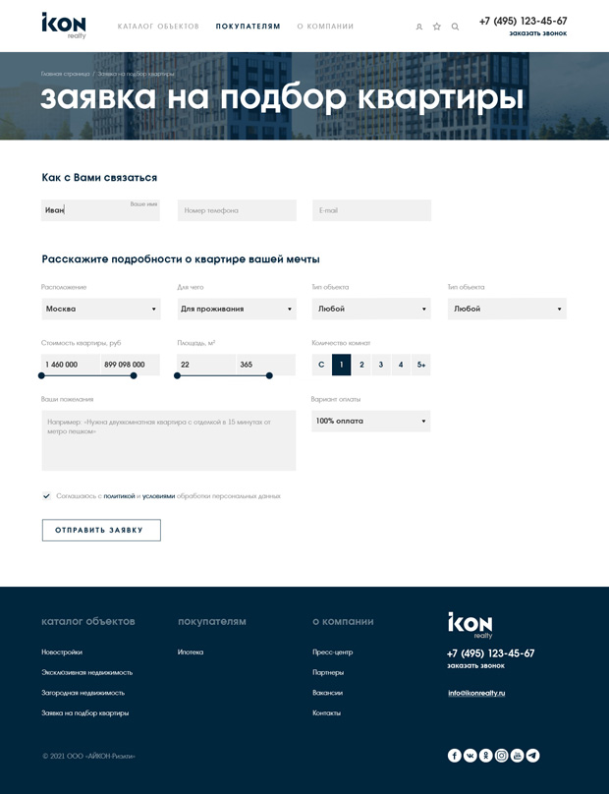Select the studio 'С' room option
The height and width of the screenshot is (794, 609).
coord(321,365)
